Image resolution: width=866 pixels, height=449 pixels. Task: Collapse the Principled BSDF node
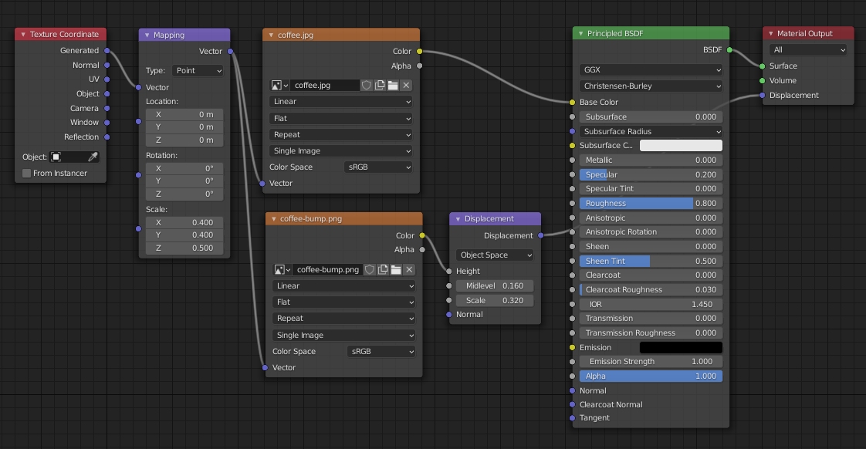coord(580,34)
